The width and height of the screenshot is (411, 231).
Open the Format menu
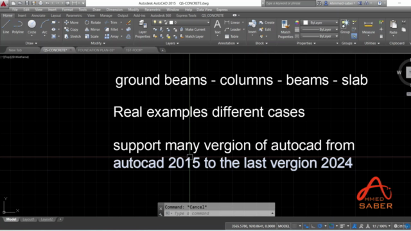[x=67, y=10]
